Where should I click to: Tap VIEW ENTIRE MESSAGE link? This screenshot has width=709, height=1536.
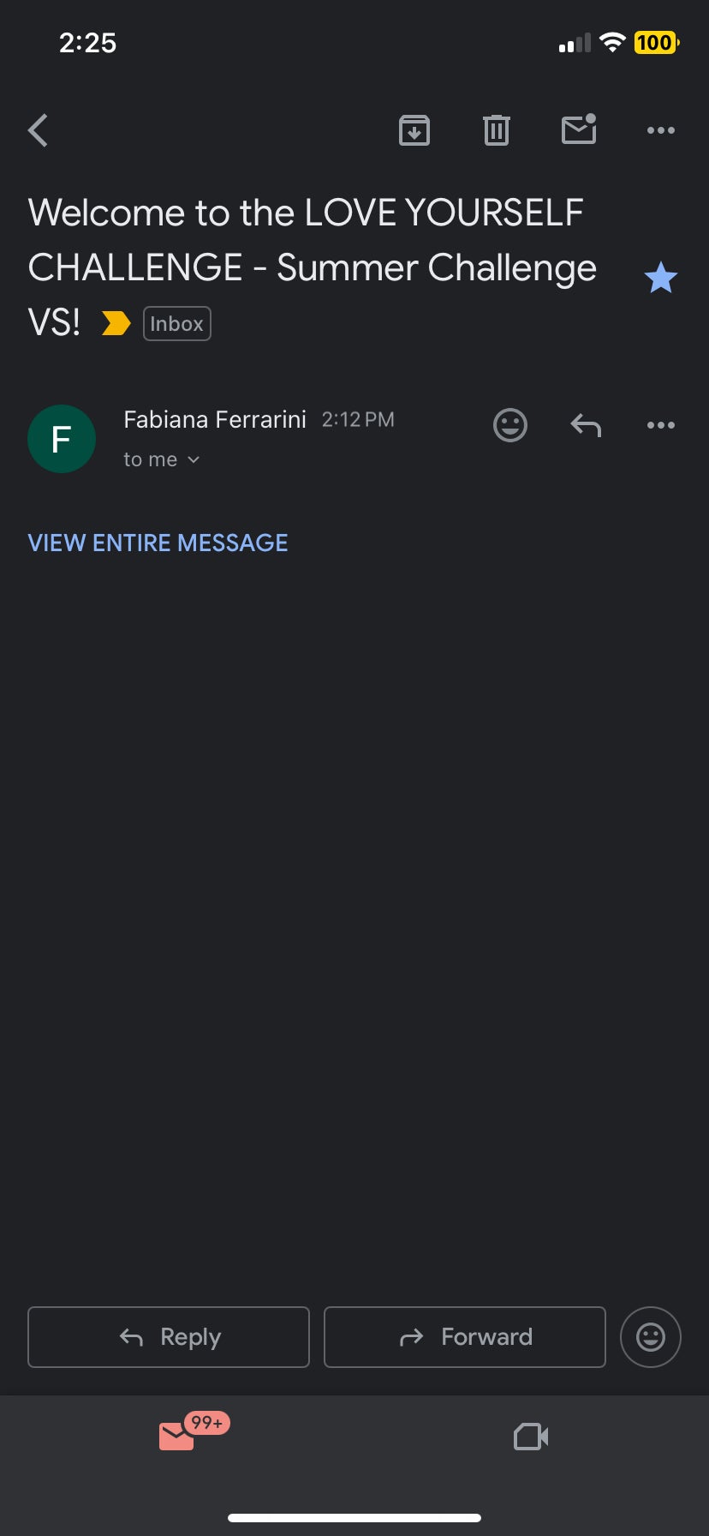pyautogui.click(x=158, y=543)
